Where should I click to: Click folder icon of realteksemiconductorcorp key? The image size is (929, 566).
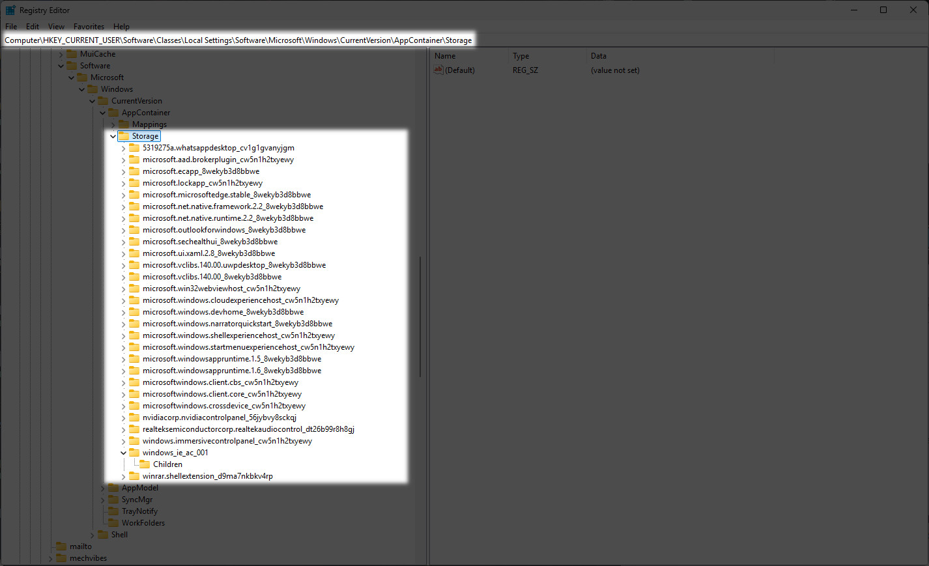(134, 429)
